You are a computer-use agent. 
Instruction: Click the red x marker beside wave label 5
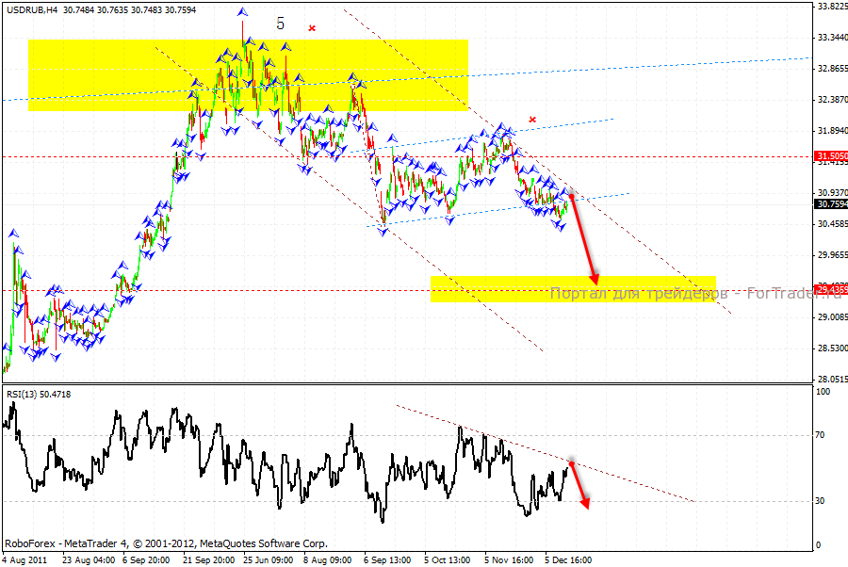click(312, 28)
